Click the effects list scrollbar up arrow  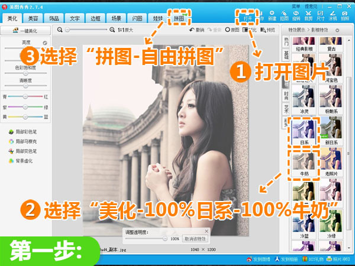click(x=348, y=40)
